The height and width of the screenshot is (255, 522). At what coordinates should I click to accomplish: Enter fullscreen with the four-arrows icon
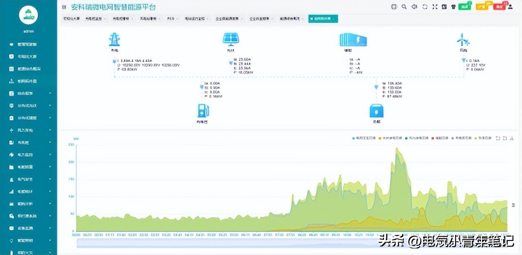pyautogui.click(x=434, y=7)
